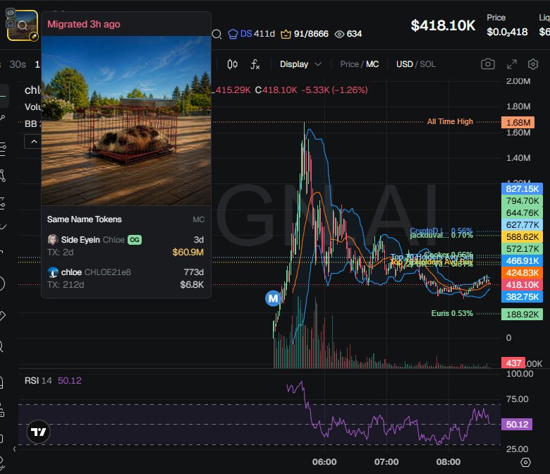Take a chart screenshot with camera icon
The width and height of the screenshot is (550, 474).
(x=487, y=64)
